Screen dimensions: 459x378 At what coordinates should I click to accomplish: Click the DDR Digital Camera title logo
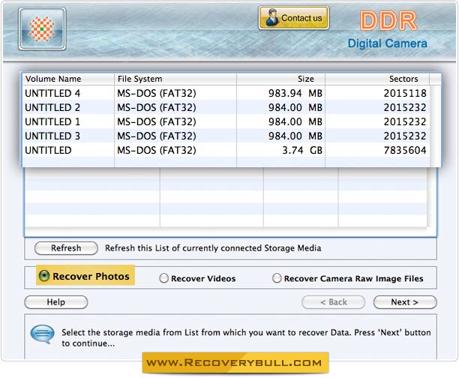tap(388, 30)
